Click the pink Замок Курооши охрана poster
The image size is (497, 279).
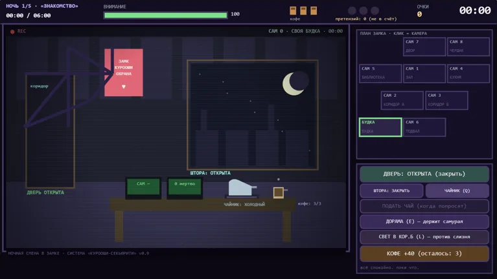coord(124,72)
